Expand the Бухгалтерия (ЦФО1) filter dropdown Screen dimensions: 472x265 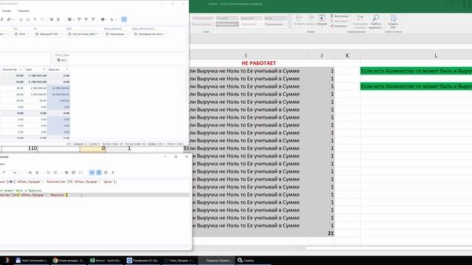[x=83, y=34]
